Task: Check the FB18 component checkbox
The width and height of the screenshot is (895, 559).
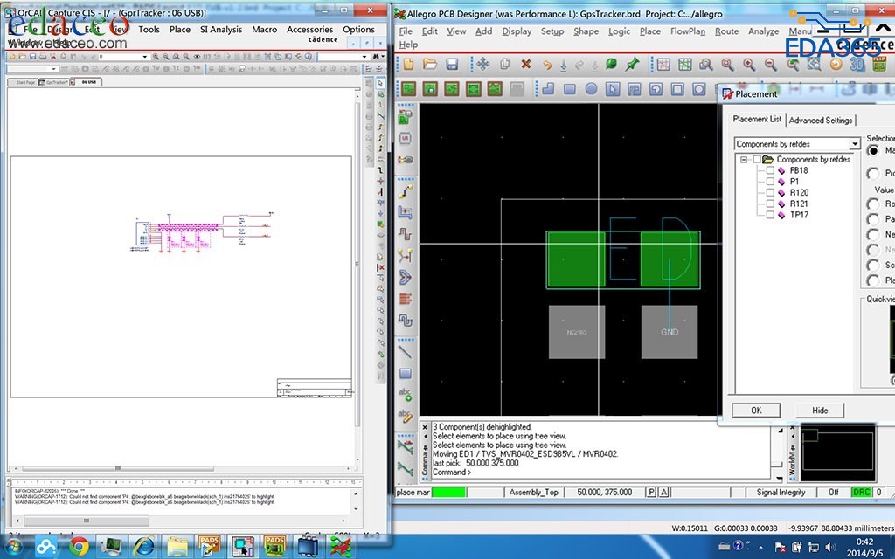Action: point(770,171)
